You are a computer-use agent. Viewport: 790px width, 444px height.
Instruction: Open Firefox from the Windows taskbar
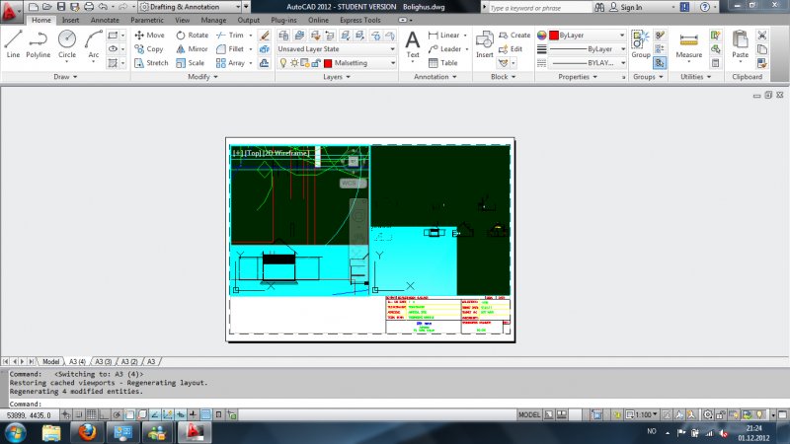tap(86, 432)
